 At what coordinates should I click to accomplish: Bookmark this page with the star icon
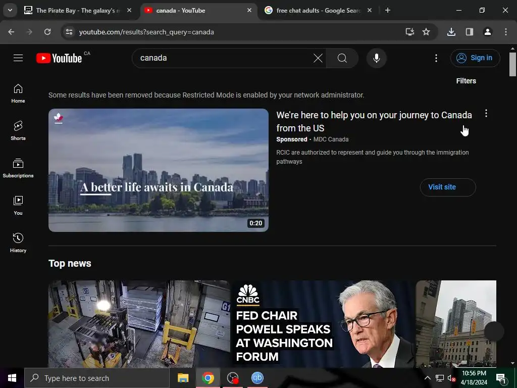[426, 32]
